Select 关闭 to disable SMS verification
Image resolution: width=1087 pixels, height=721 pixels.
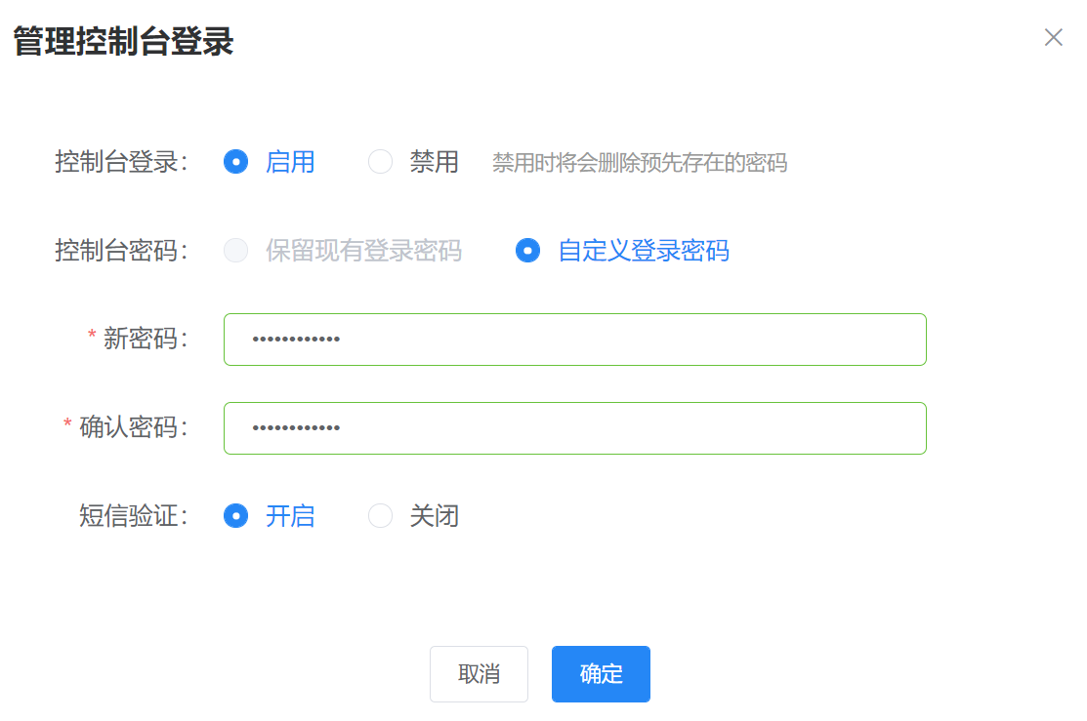pyautogui.click(x=380, y=516)
